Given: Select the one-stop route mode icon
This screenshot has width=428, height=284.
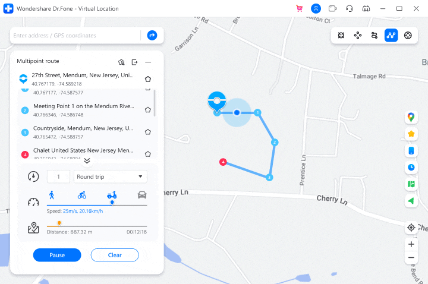Looking at the screenshot, I should (374, 36).
